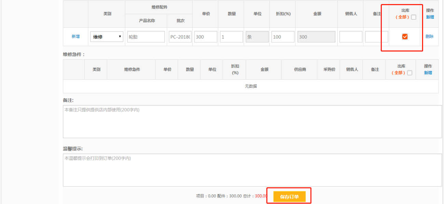447x204 pixels.
Task: Click the empty 销售人 field in 轮胎 row
Action: (350, 37)
